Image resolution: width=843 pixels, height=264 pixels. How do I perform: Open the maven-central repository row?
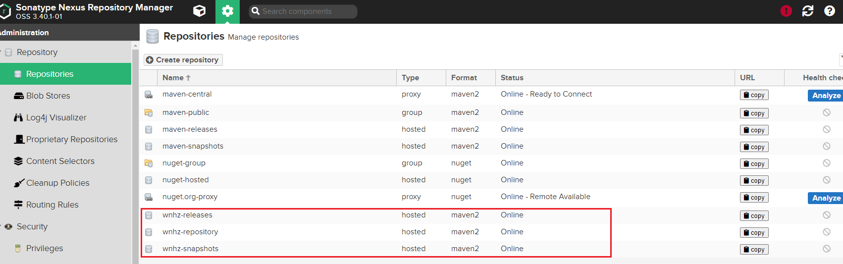pos(491,95)
